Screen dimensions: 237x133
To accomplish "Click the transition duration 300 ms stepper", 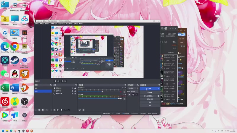I will click(x=137, y=91).
